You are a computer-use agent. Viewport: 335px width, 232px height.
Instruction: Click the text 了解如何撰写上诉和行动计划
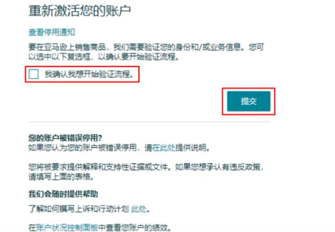tap(79, 209)
